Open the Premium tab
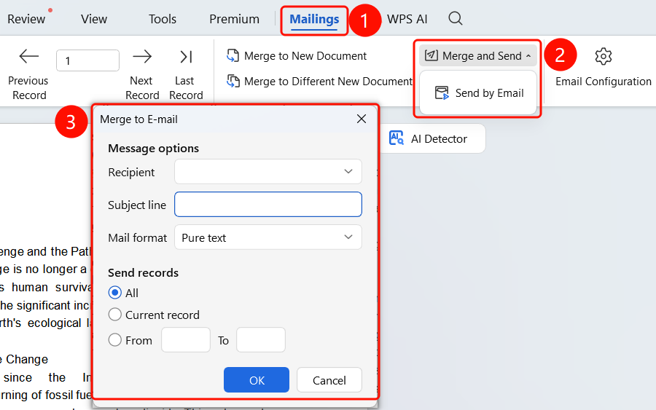 (234, 19)
